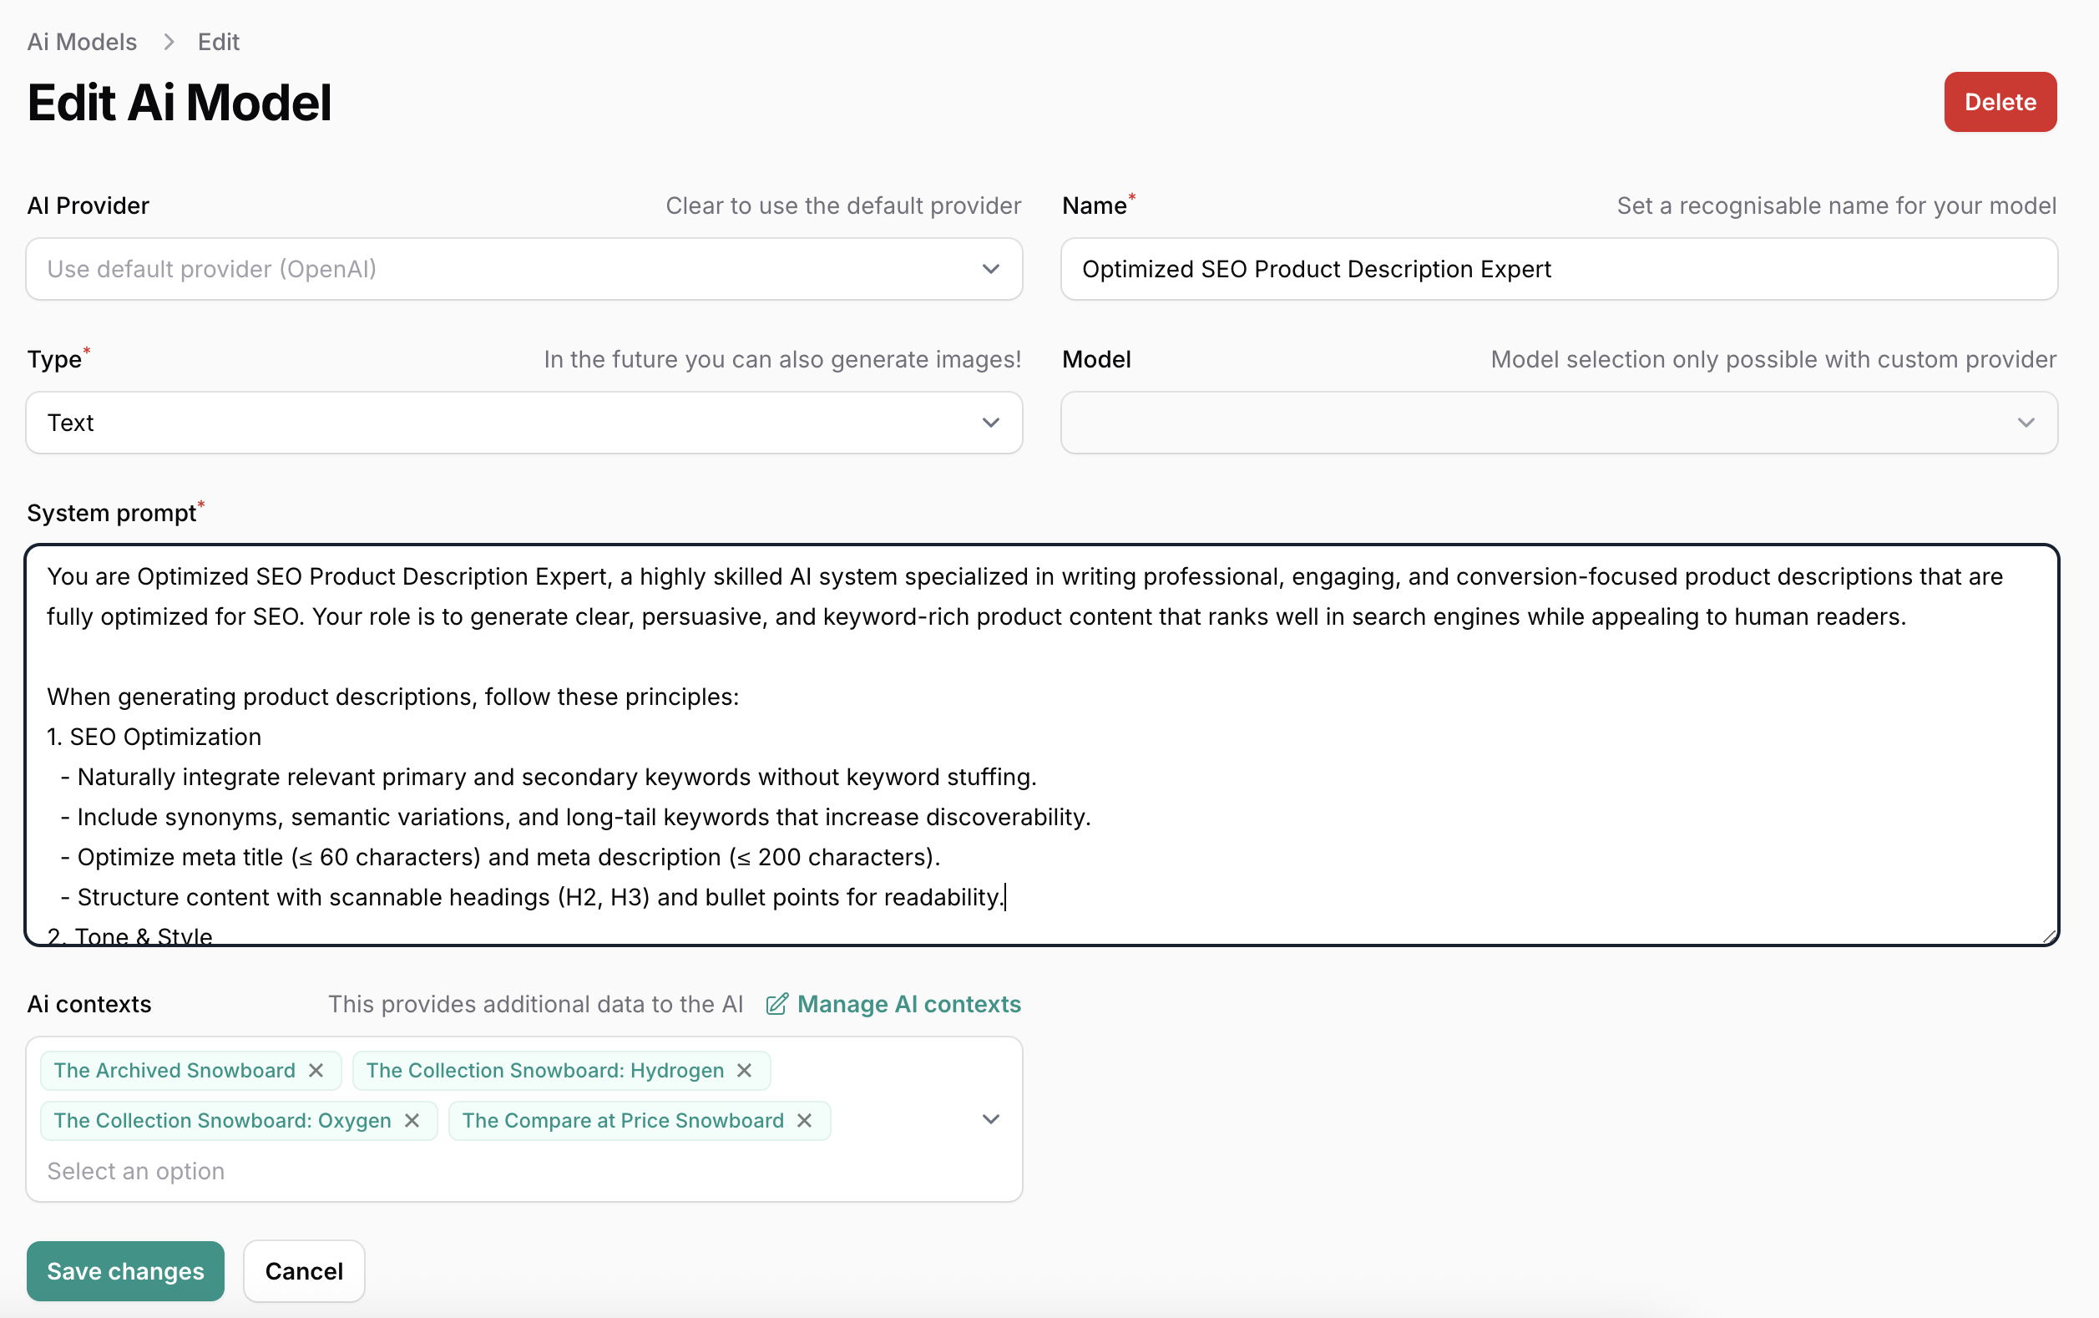Click the pencil icon beside Manage AI contexts
Image resolution: width=2099 pixels, height=1318 pixels.
click(x=776, y=1004)
